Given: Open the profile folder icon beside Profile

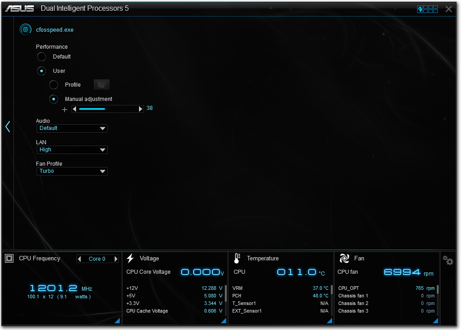Looking at the screenshot, I should tap(102, 84).
